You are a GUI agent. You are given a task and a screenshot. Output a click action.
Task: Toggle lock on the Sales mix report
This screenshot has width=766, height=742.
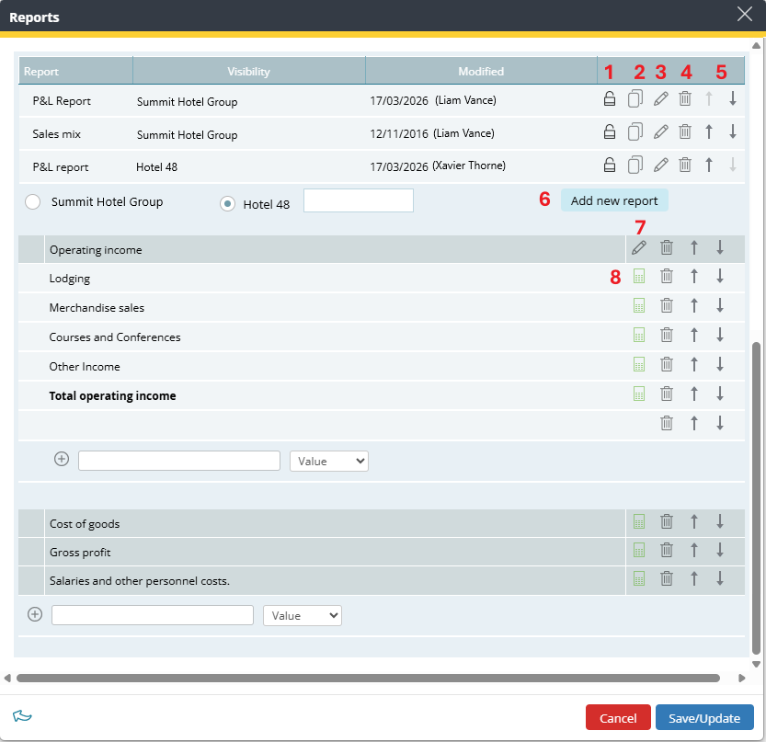coord(609,131)
